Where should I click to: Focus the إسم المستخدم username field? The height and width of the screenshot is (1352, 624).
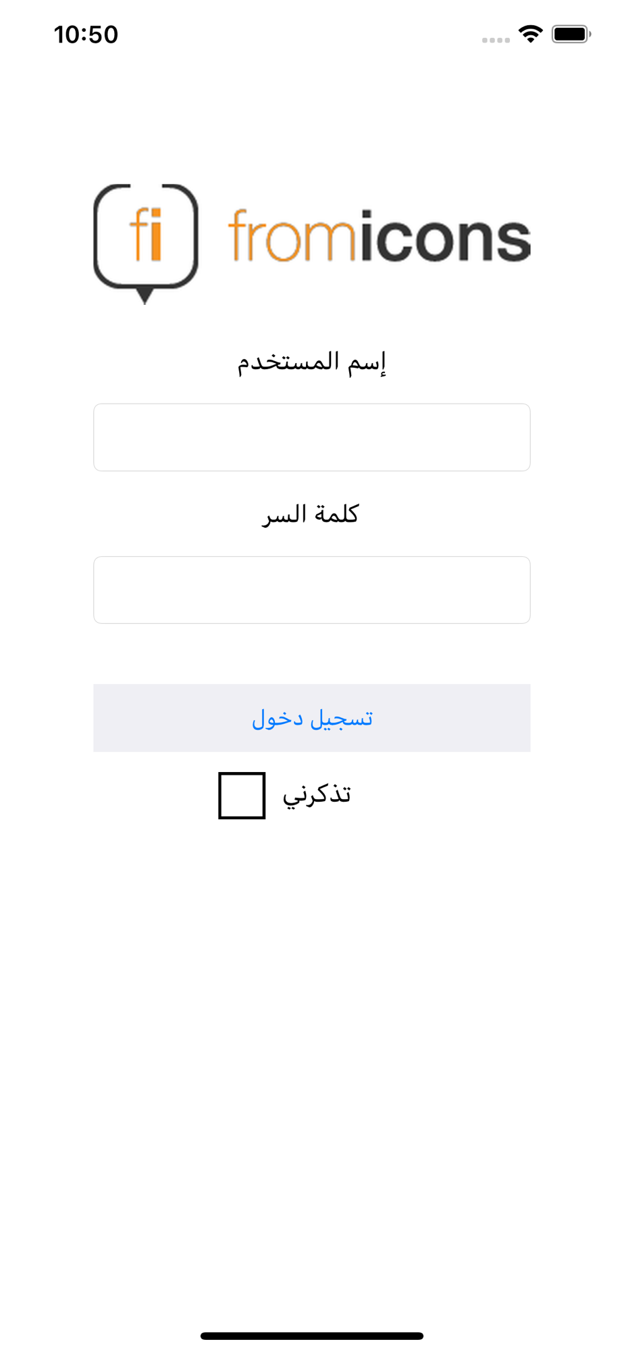[312, 437]
